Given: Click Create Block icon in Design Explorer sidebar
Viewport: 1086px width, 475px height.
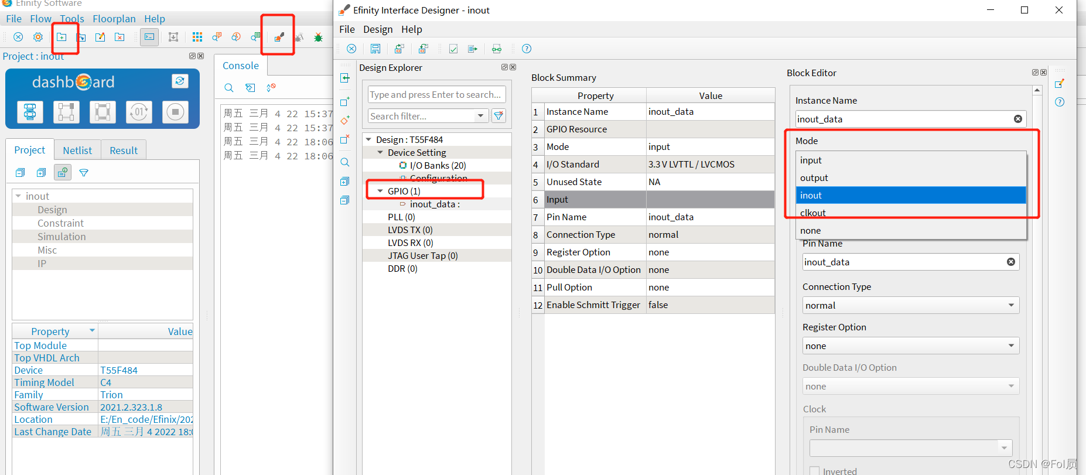Looking at the screenshot, I should pos(345,102).
